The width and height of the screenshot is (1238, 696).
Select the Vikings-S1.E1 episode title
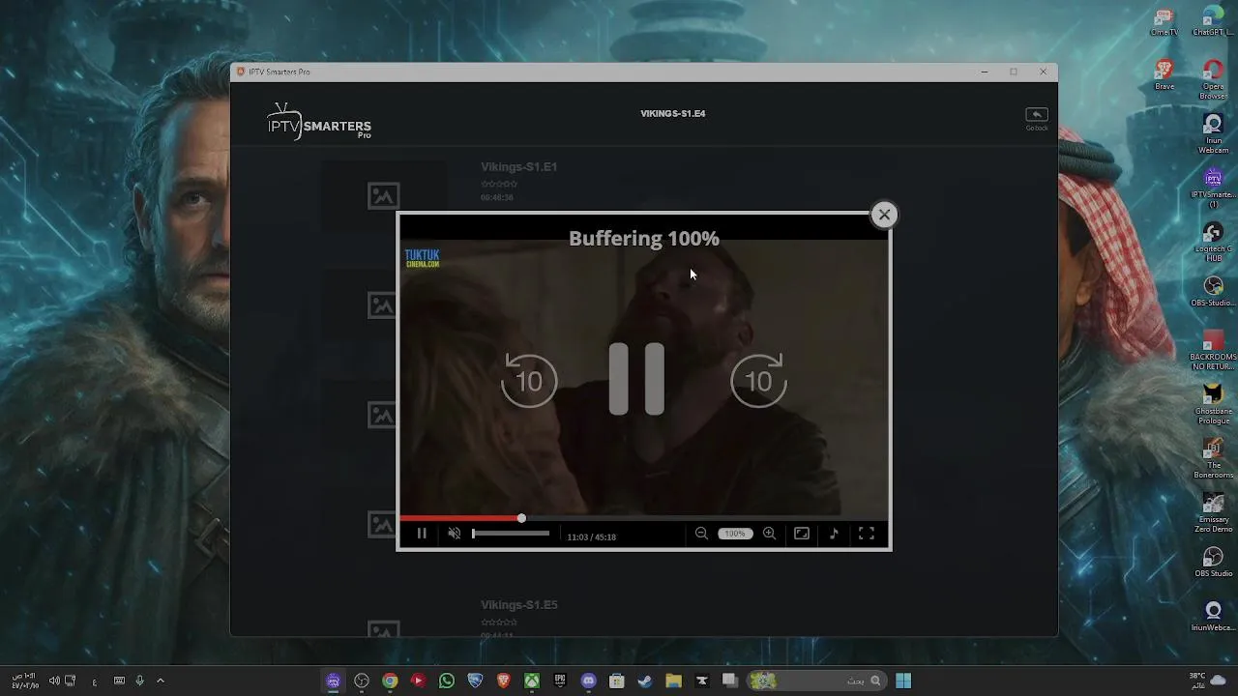point(518,167)
